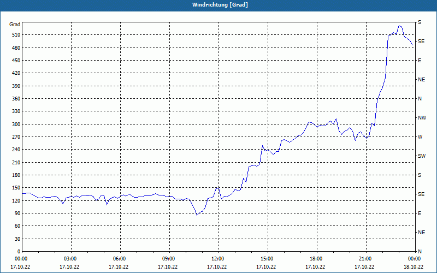
Task: Click the W compass label
Action: click(420, 137)
